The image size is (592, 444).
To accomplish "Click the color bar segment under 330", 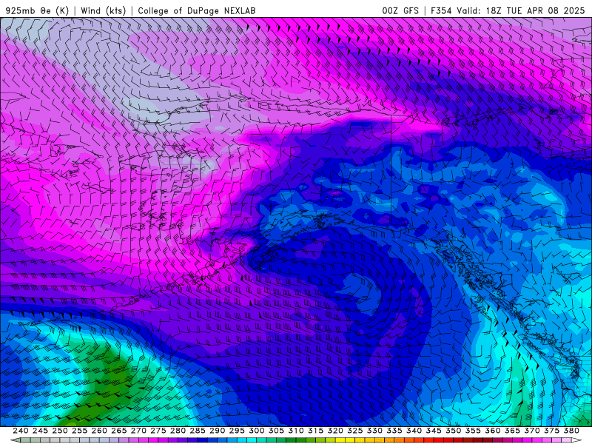I will 380,440.
